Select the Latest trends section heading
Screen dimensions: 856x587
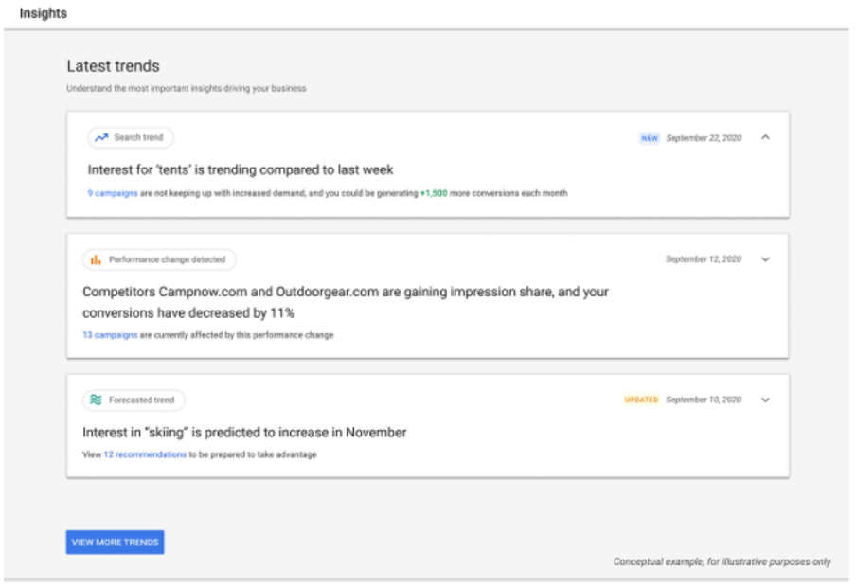click(114, 68)
